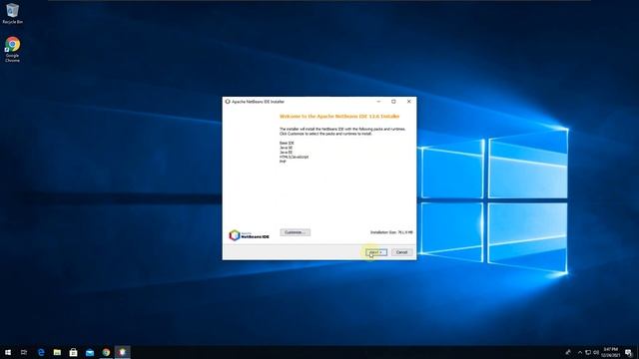
Task: Click the Welcome to Apache NetBeans heading
Action: click(339, 117)
